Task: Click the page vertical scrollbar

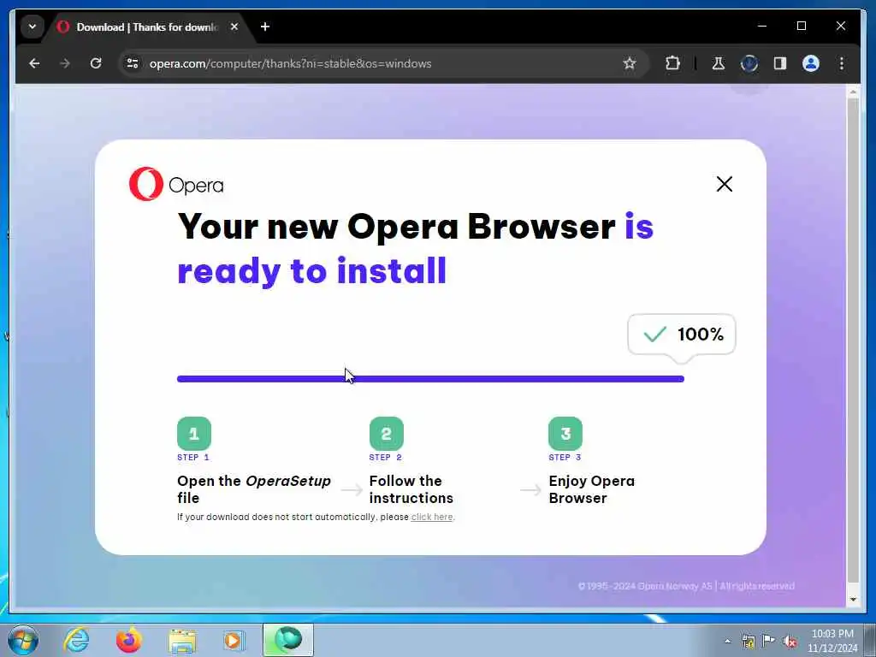Action: point(853,340)
